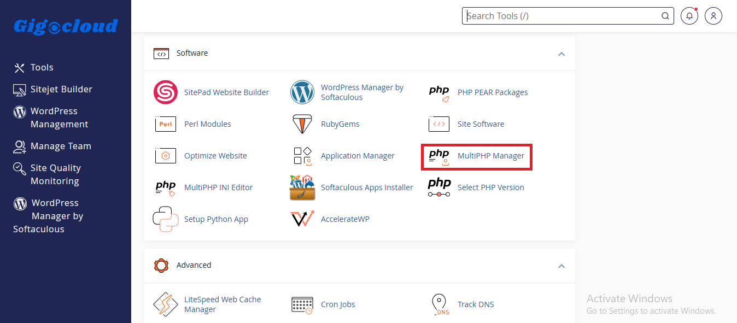Click the Site Software link
The image size is (737, 323).
[x=481, y=124]
